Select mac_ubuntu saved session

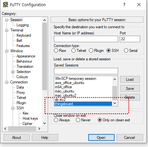83,91
